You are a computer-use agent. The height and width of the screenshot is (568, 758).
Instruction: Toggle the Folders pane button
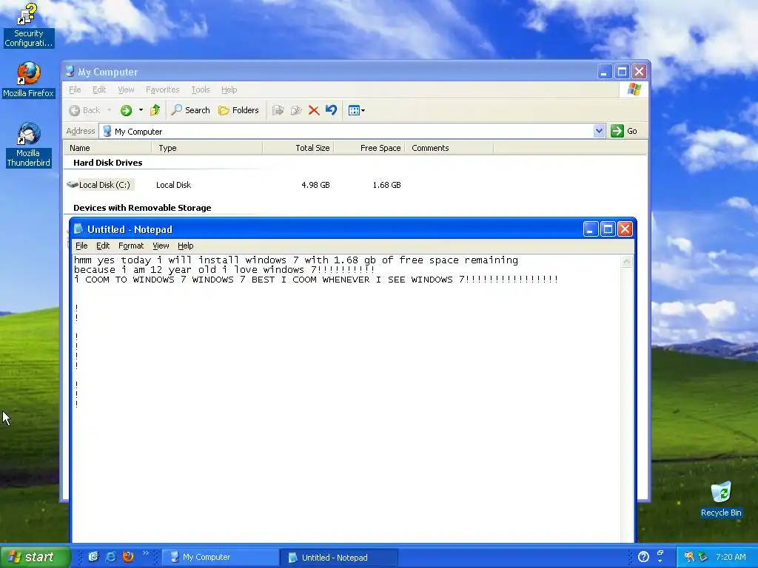coord(238,111)
